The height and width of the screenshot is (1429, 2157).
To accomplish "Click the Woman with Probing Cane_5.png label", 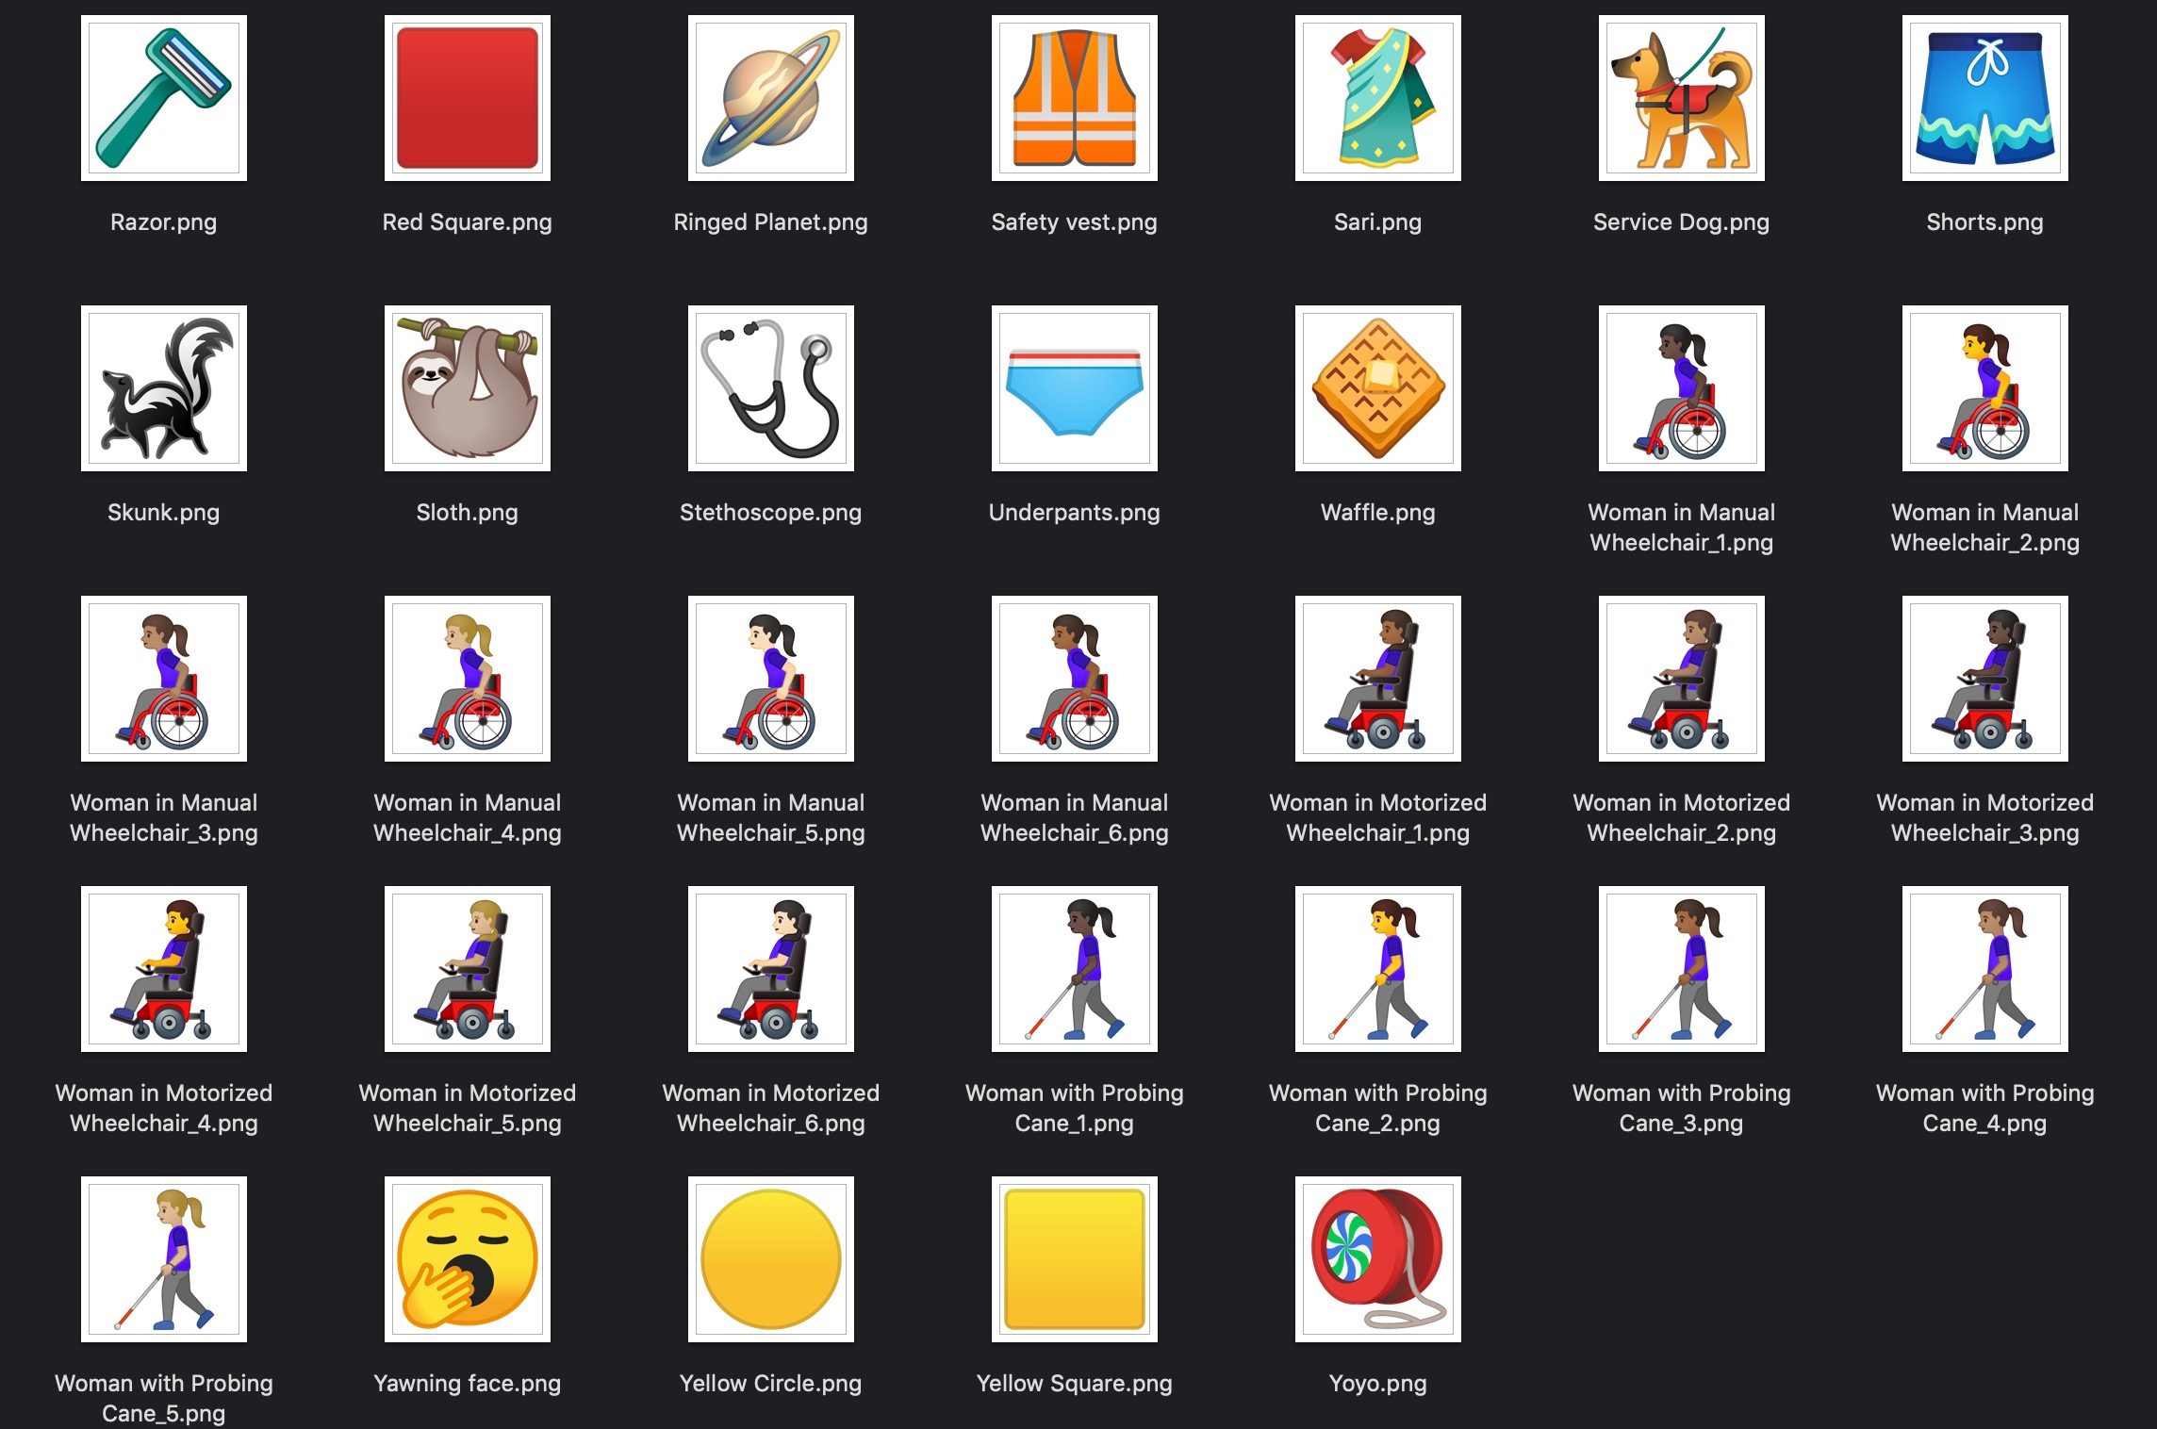I will [163, 1398].
